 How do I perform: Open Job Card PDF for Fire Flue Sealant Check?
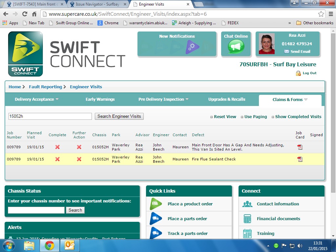tap(300, 159)
